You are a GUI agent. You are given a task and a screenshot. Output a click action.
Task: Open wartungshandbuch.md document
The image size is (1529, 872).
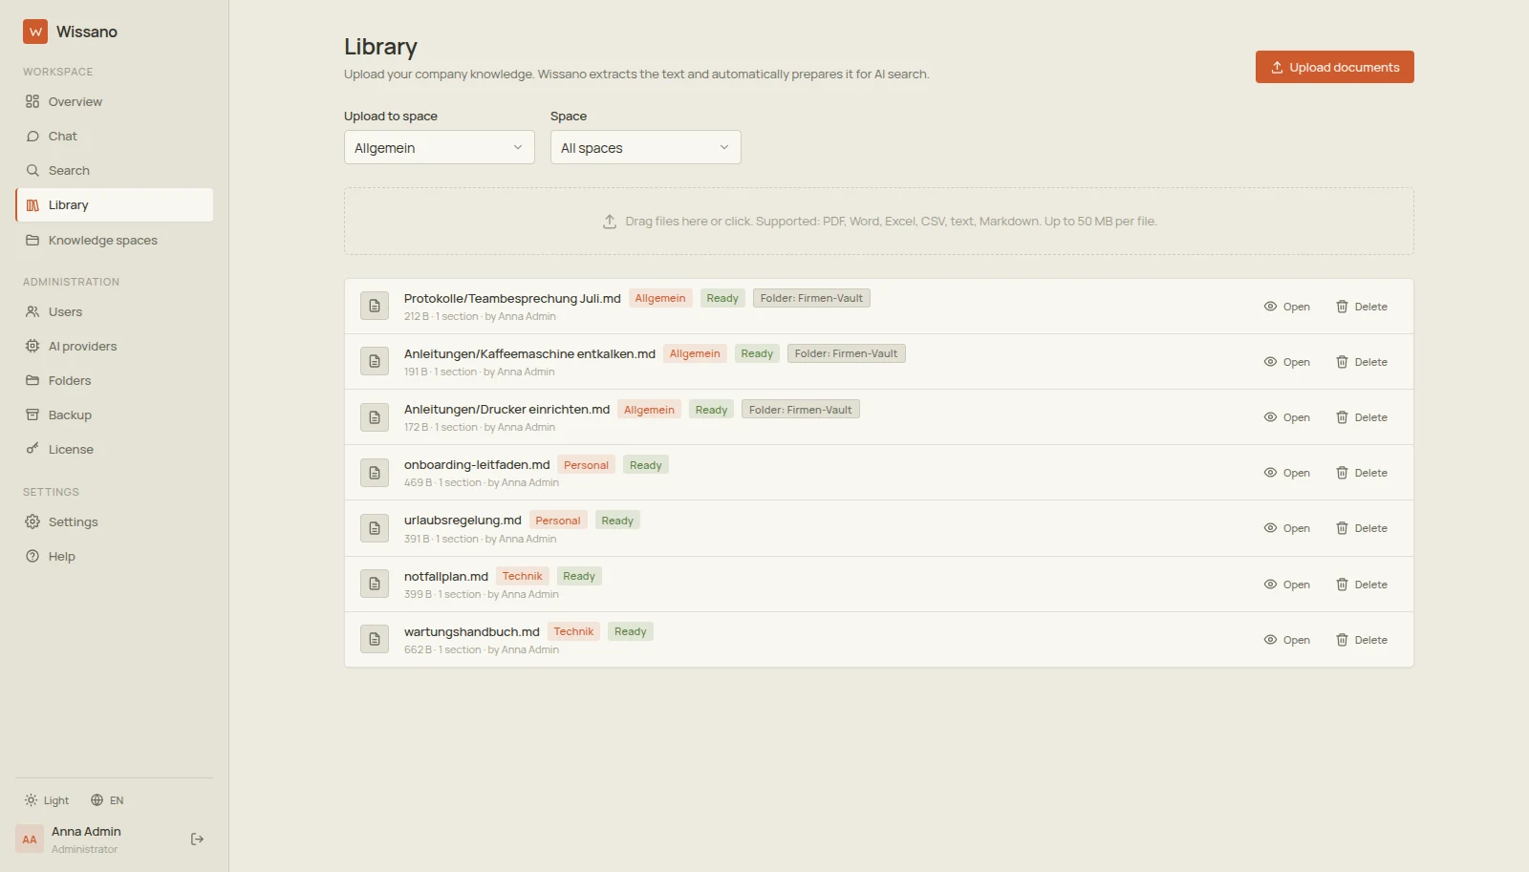click(1286, 640)
